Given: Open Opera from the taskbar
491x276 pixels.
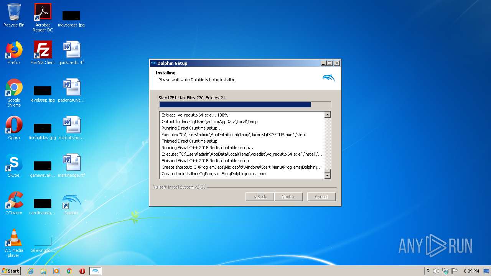Looking at the screenshot, I should pos(82,271).
